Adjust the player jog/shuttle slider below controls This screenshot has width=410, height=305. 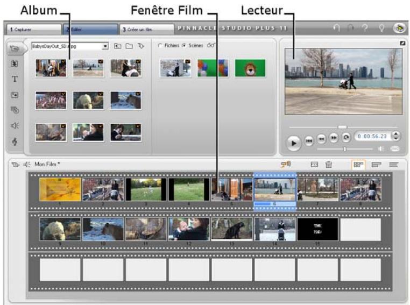(345, 149)
